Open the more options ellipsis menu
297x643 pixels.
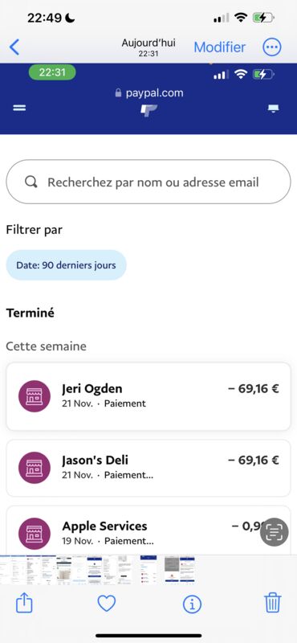(x=272, y=47)
